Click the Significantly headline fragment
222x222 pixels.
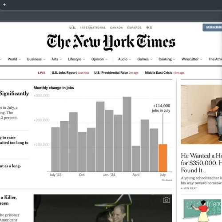click(14, 93)
